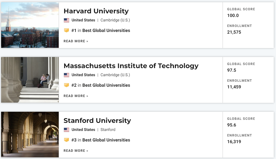This screenshot has width=276, height=159.
Task: Click the US flag icon under Harvard University
Action: point(66,20)
